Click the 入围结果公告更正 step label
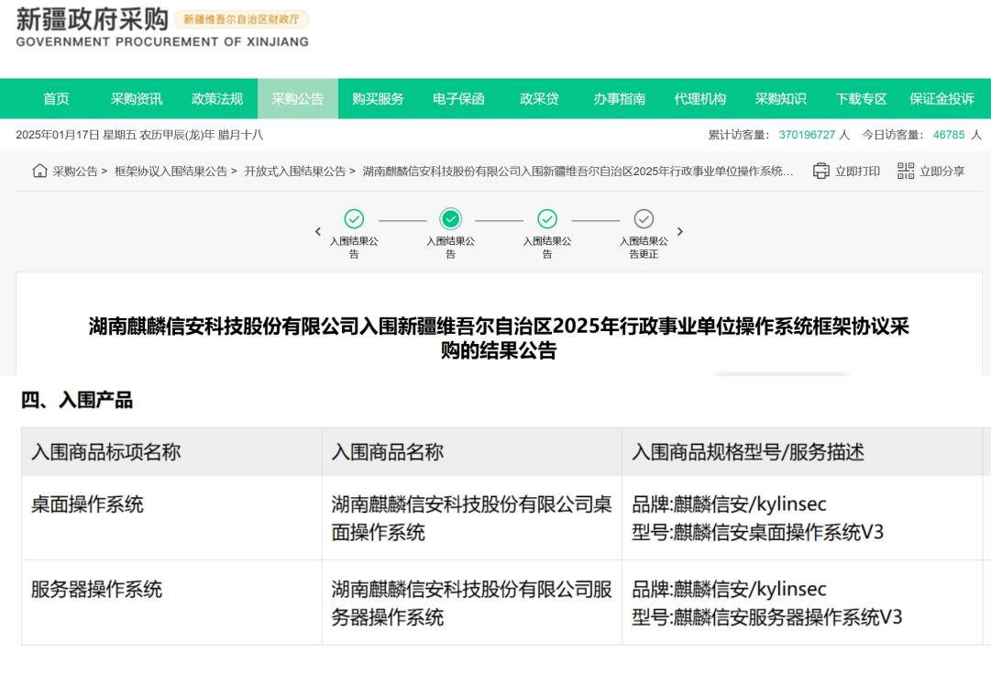The image size is (991, 675). 644,248
